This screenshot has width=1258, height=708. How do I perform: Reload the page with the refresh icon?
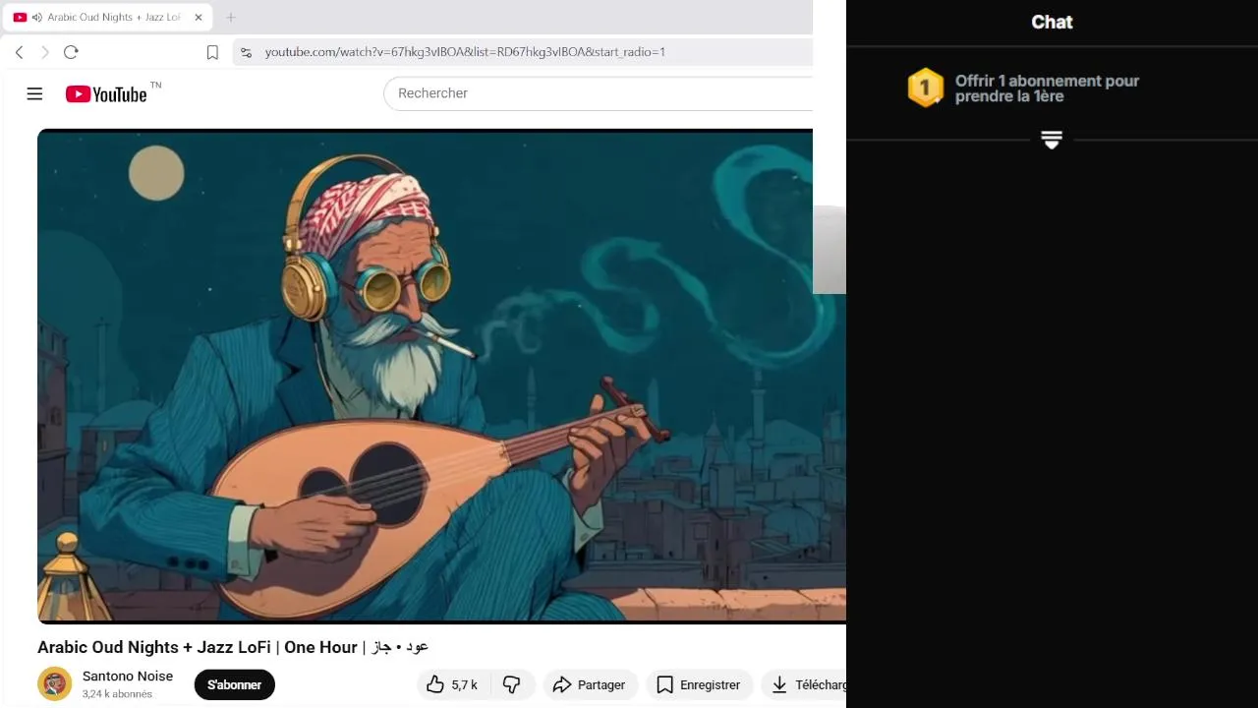point(71,52)
